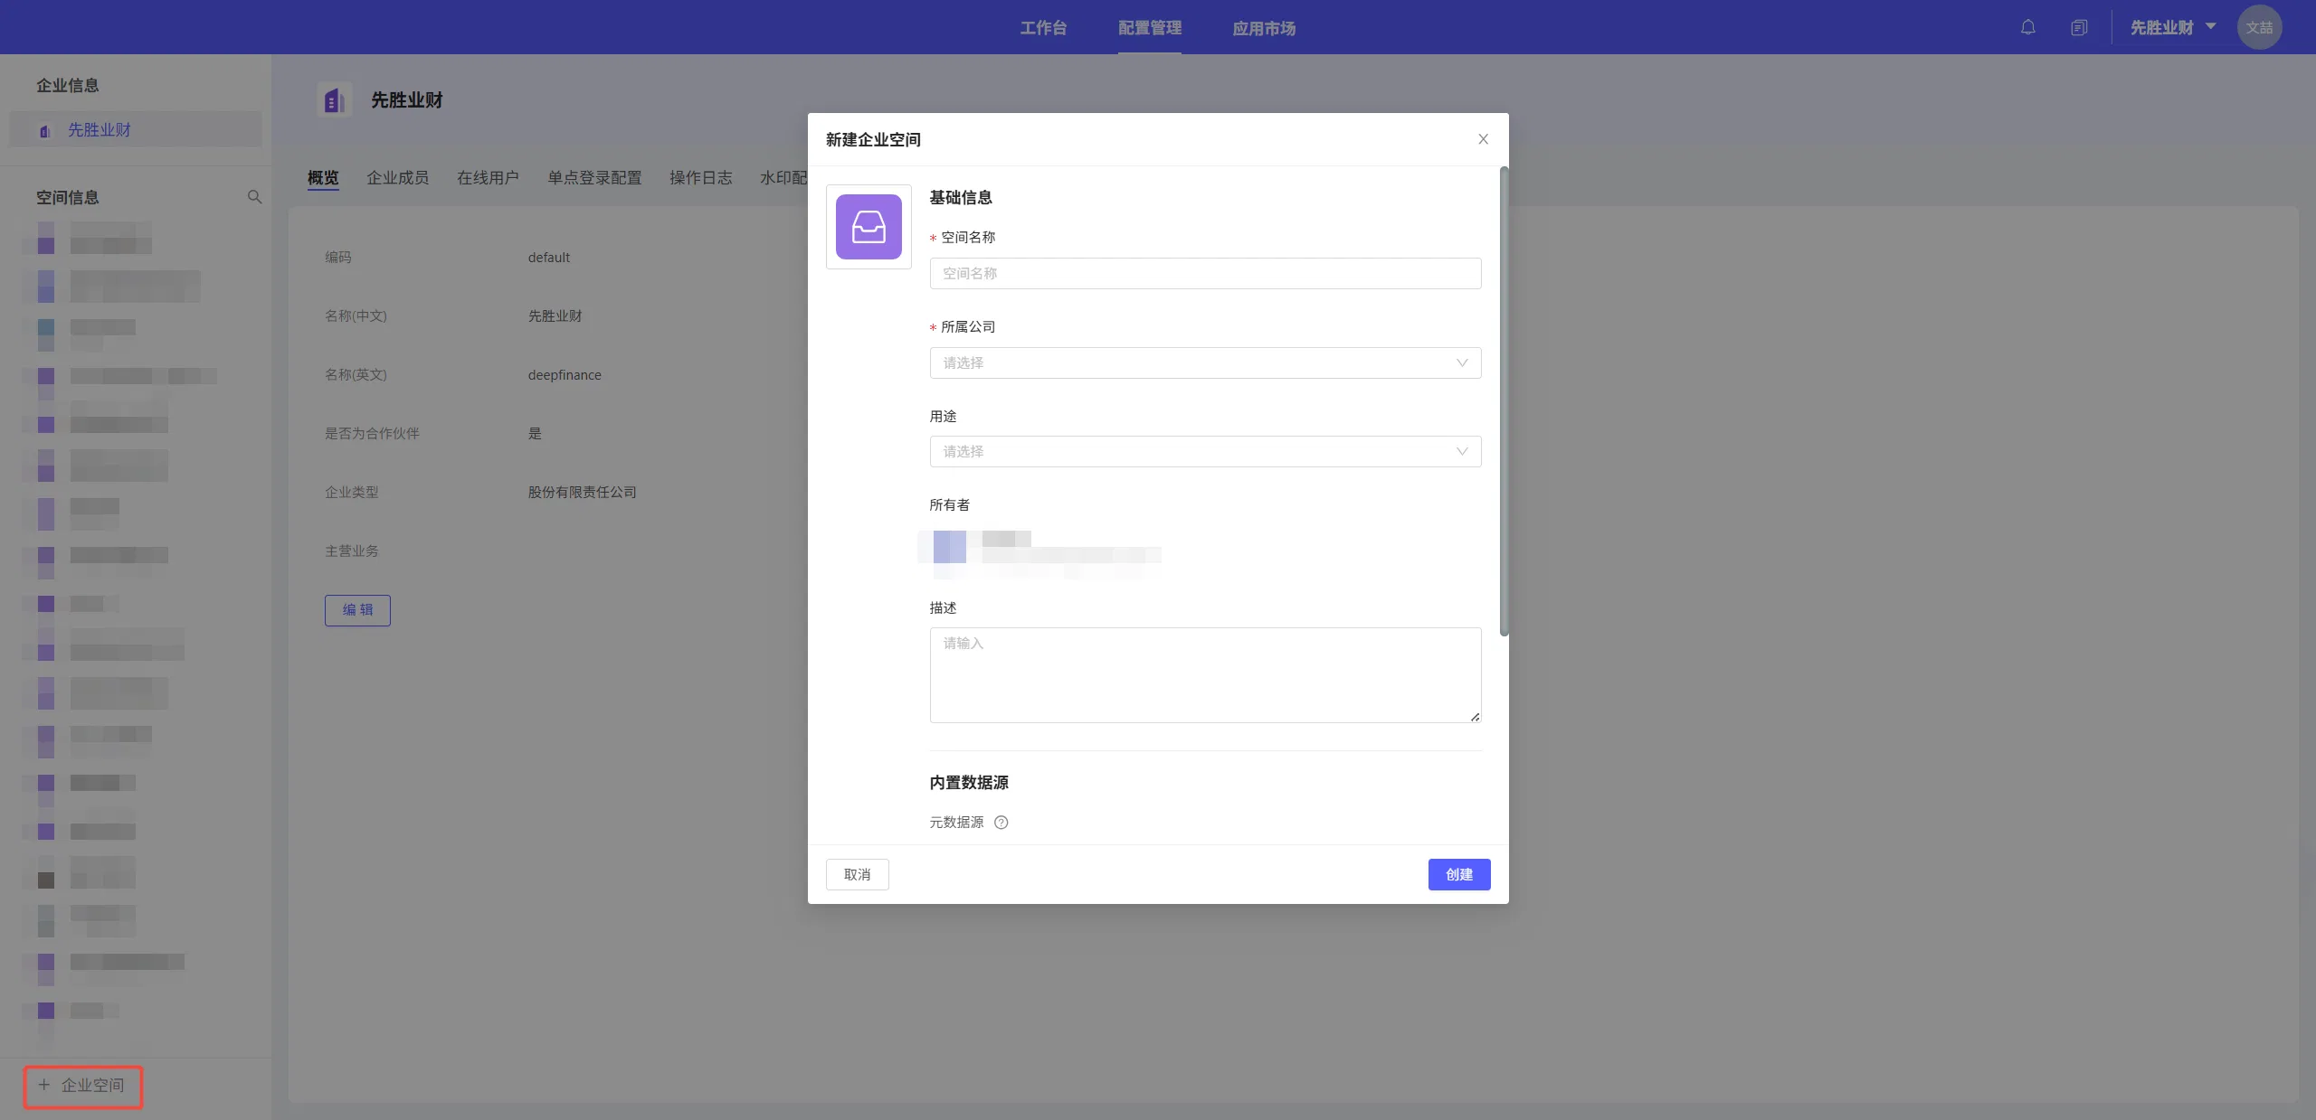Click the owner avatar under 所有者
Screen dimensions: 2316x1120
[x=950, y=547]
